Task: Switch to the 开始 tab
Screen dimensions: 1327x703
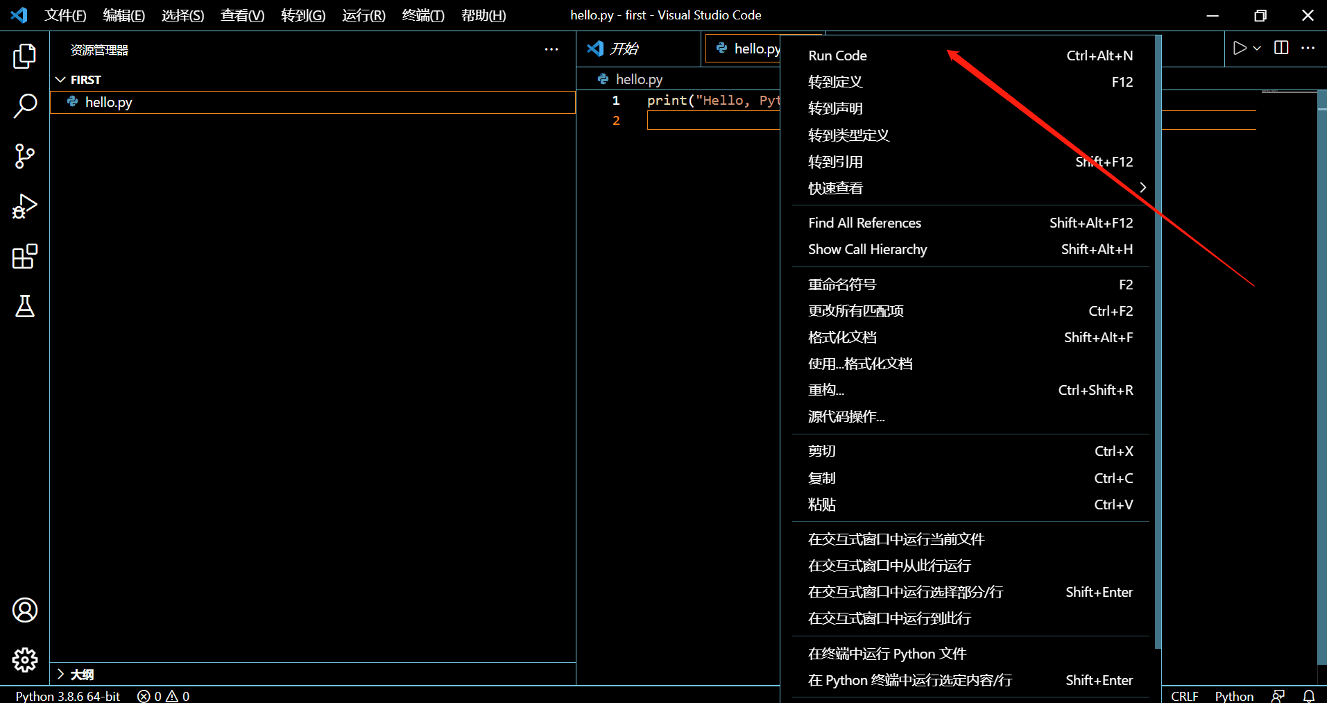Action: click(638, 49)
